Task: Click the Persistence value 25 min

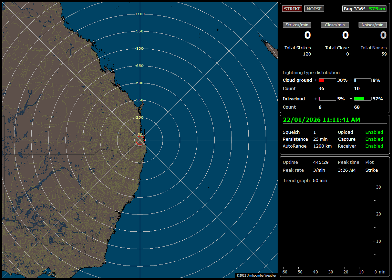Action: (320, 139)
